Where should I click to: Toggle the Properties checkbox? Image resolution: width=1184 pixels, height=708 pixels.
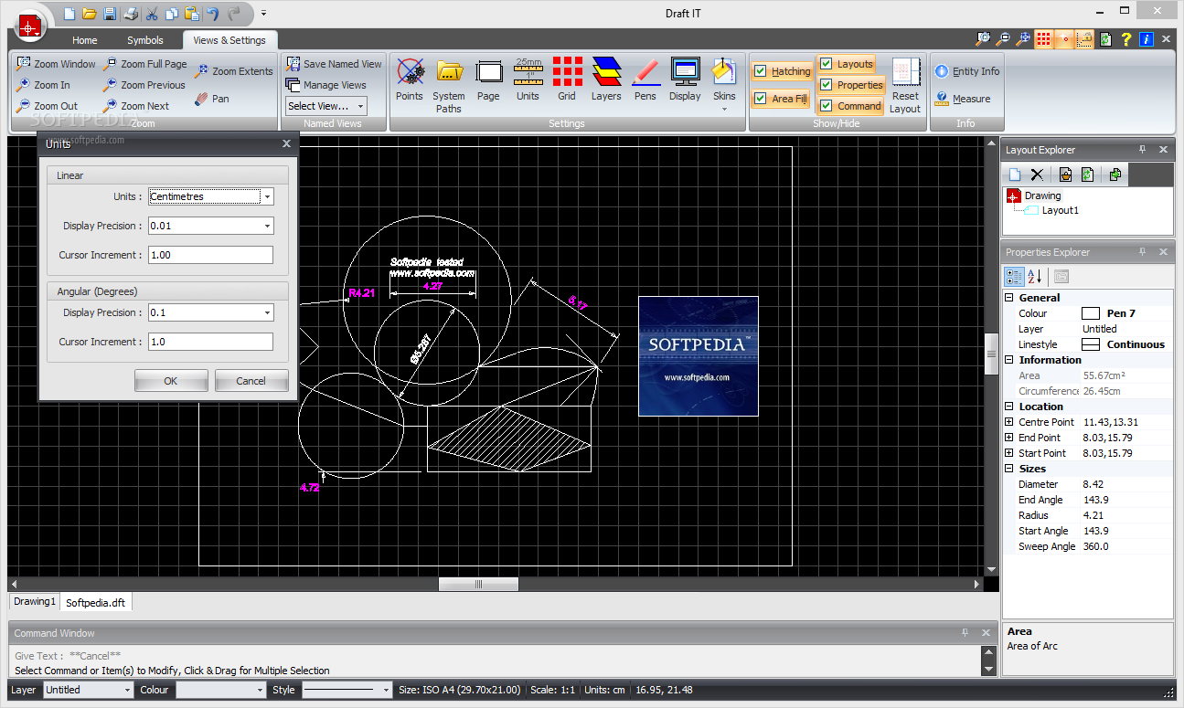[x=851, y=85]
